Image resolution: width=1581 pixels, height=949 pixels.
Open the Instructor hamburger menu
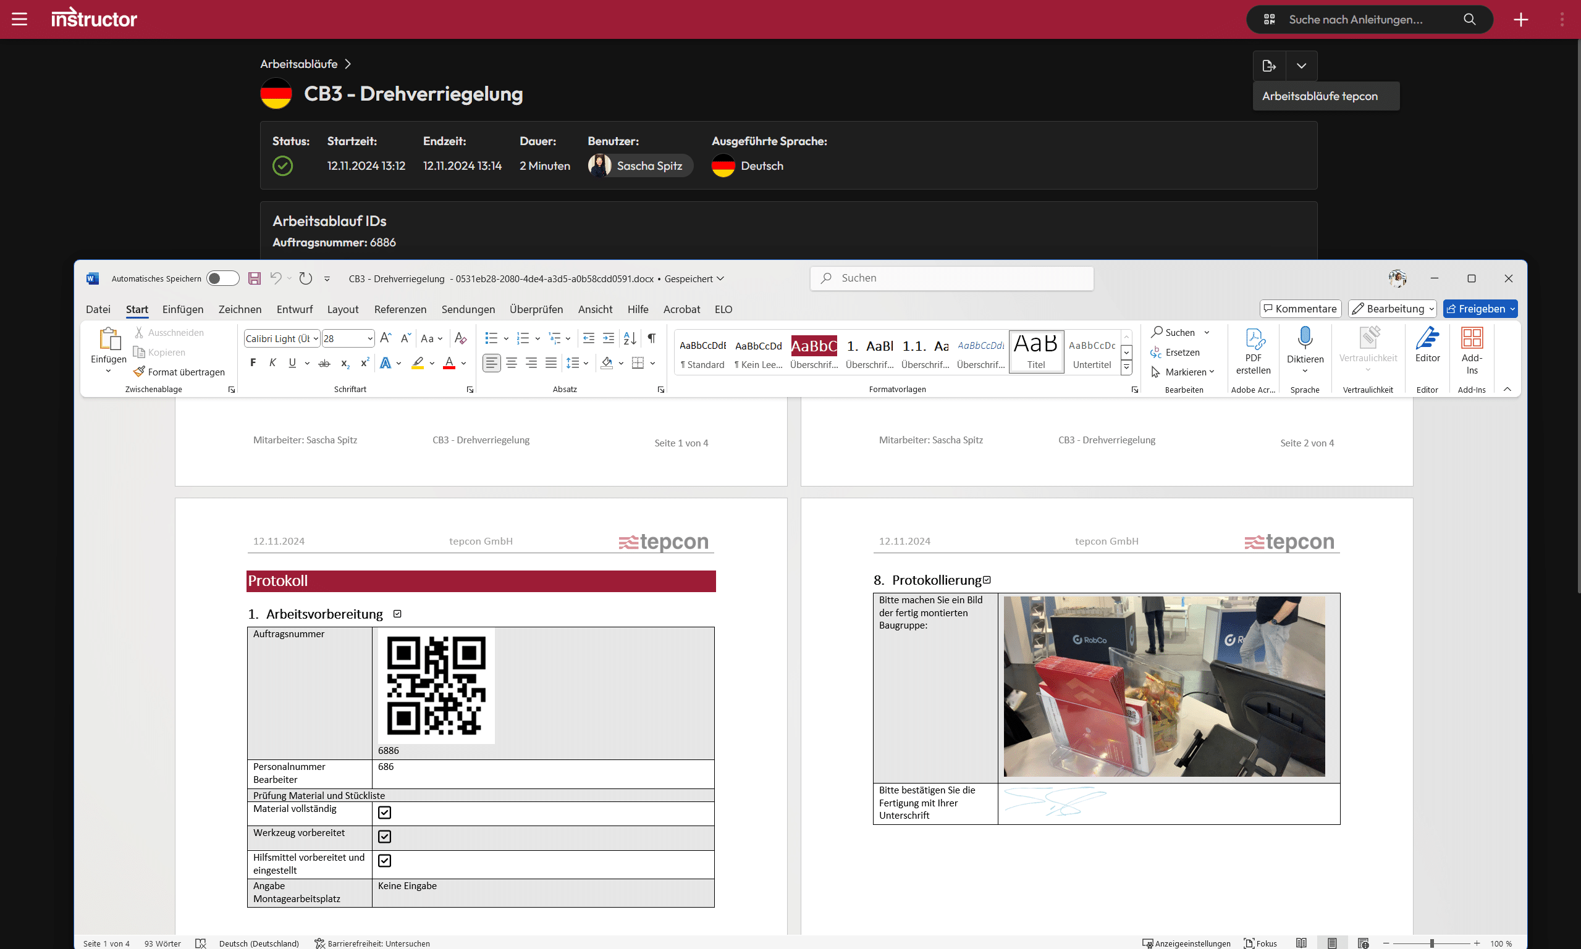click(19, 19)
